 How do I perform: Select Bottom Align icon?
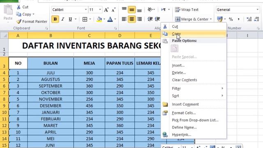pos(139,10)
